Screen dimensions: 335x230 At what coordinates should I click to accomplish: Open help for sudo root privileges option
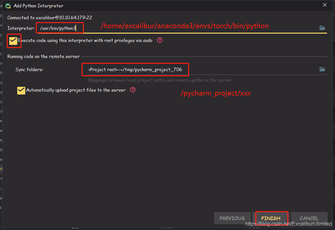[x=160, y=40]
